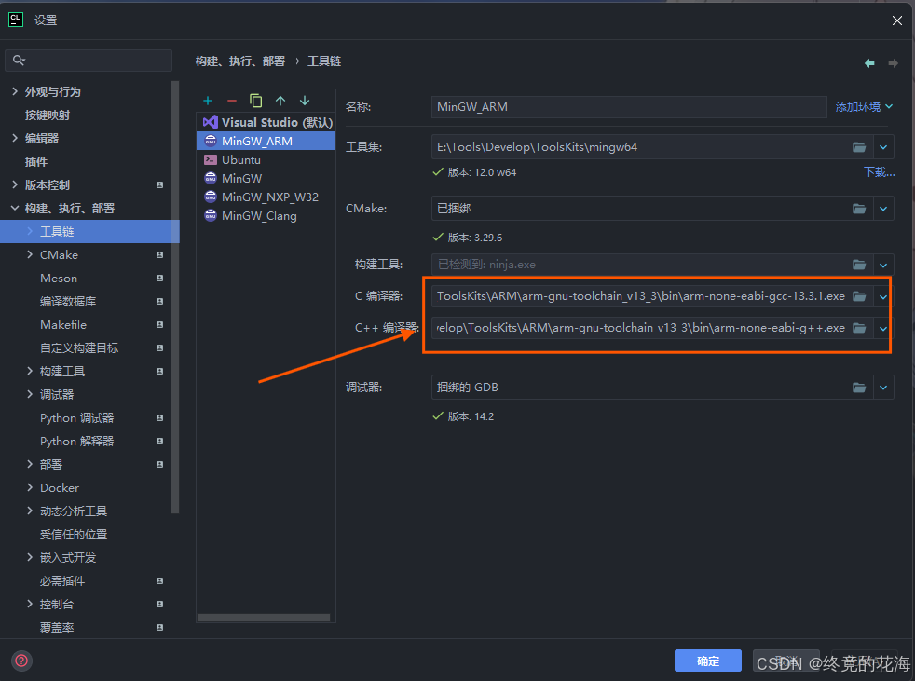Viewport: 915px width, 681px height.
Task: Expand 编辑器 settings section
Action: pos(15,138)
